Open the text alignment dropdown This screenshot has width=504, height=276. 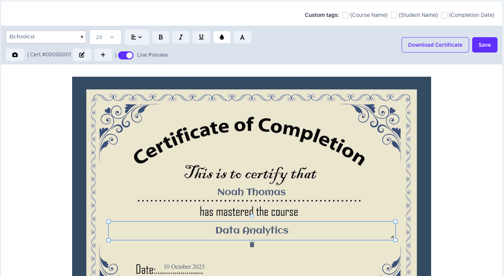click(x=137, y=37)
